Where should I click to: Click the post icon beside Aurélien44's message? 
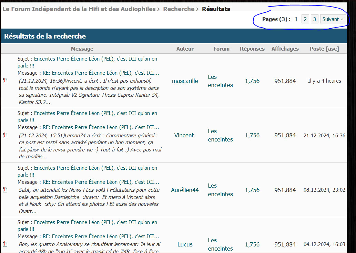tap(5, 190)
